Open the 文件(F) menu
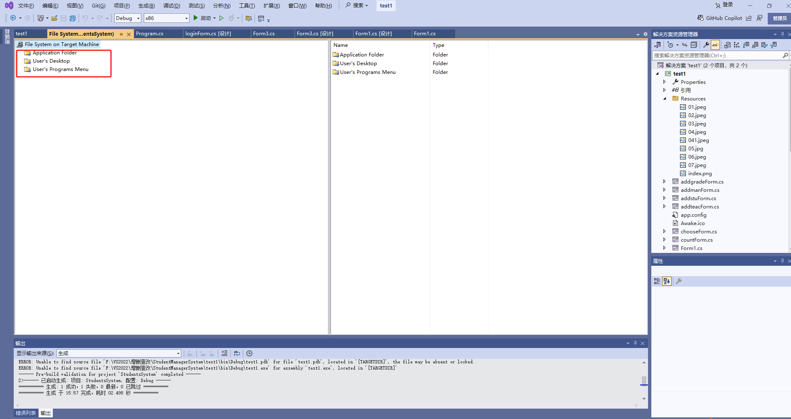The image size is (791, 419). click(x=26, y=5)
